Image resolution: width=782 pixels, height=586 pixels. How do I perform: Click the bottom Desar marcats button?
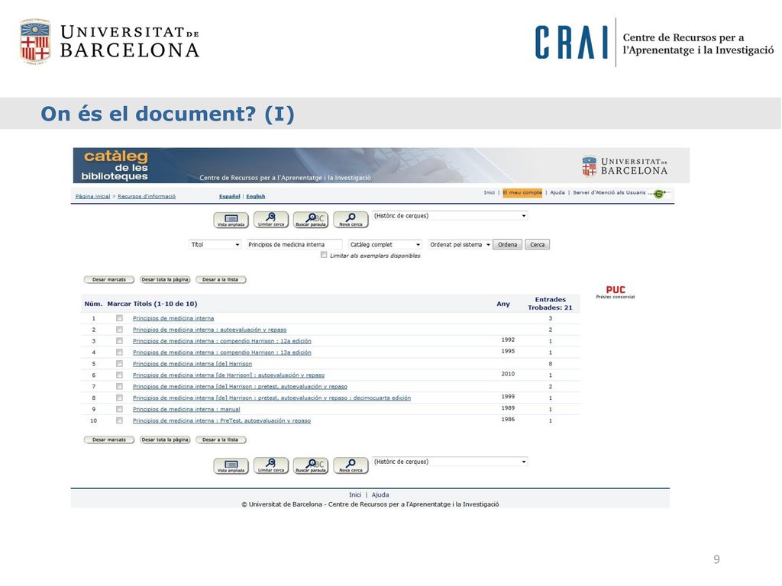[109, 439]
